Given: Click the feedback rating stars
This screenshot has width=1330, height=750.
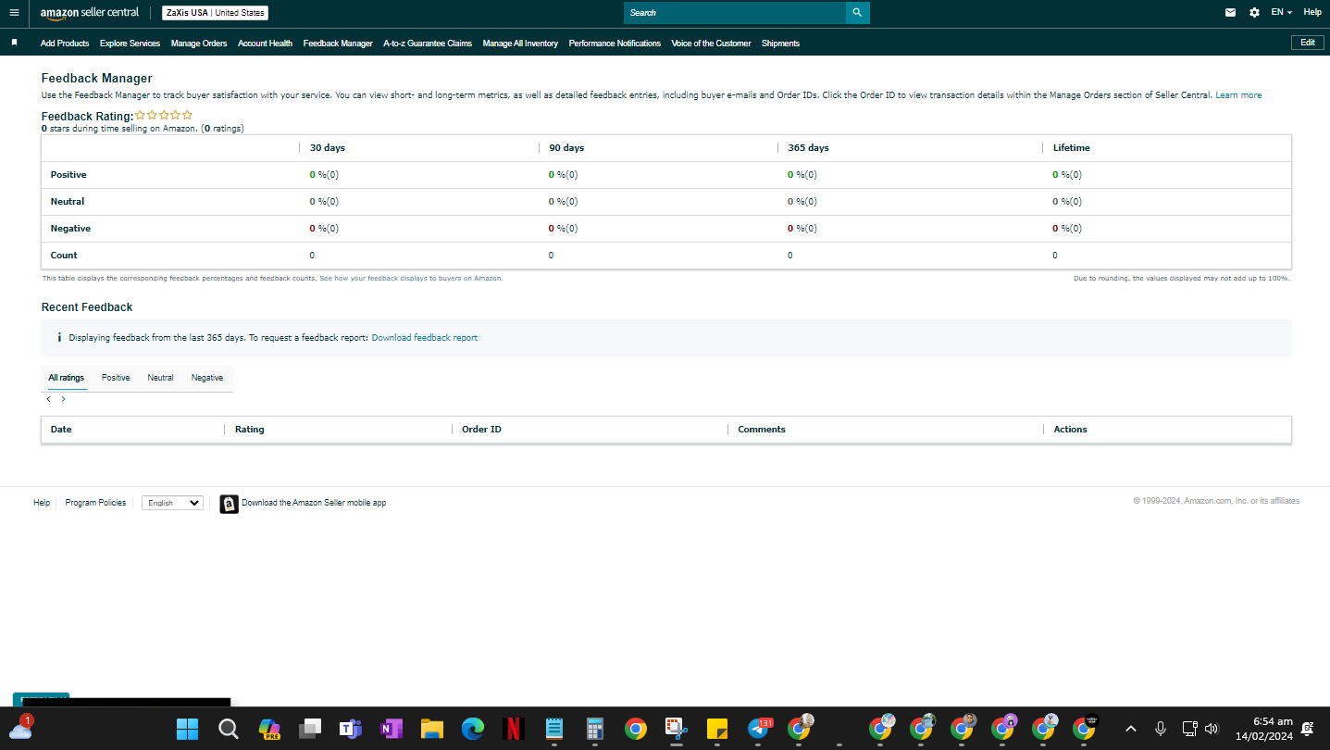Looking at the screenshot, I should coord(164,116).
